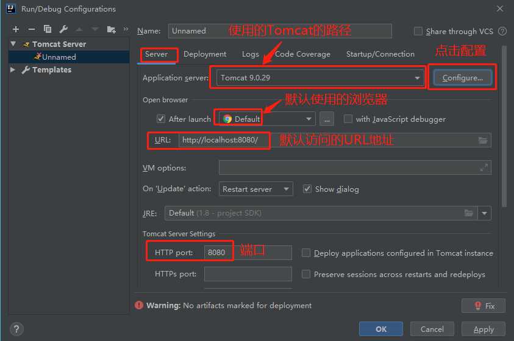Open the Code Coverage tab

[302, 54]
